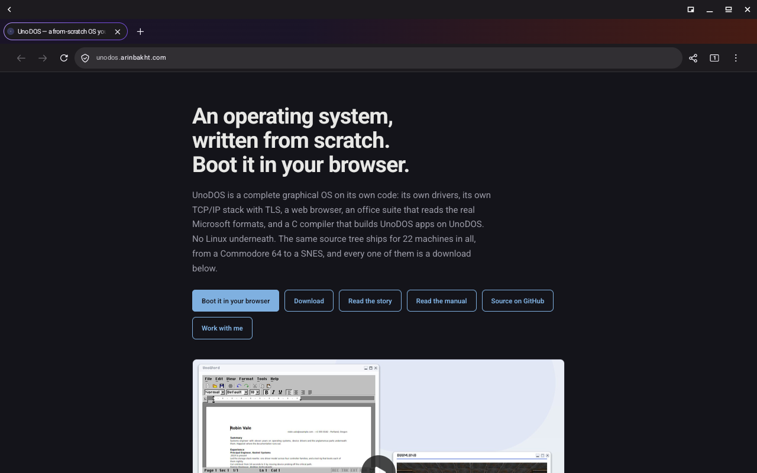
Task: Open the Read the story link
Action: [370, 301]
